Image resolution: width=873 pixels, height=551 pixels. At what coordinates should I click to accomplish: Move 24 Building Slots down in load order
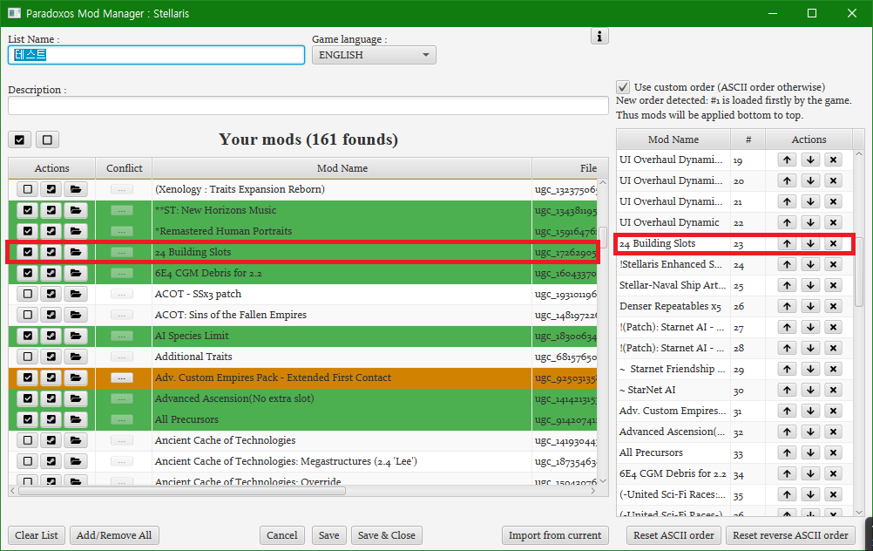(x=809, y=243)
